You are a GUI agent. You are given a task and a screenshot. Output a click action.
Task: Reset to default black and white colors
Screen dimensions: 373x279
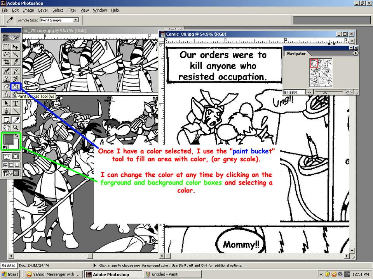point(5,147)
